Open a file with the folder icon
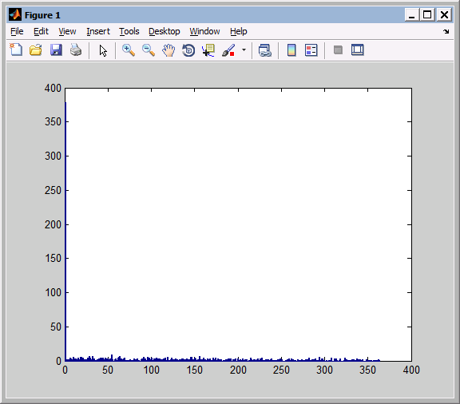Screen dimensions: 460x404 36,50
